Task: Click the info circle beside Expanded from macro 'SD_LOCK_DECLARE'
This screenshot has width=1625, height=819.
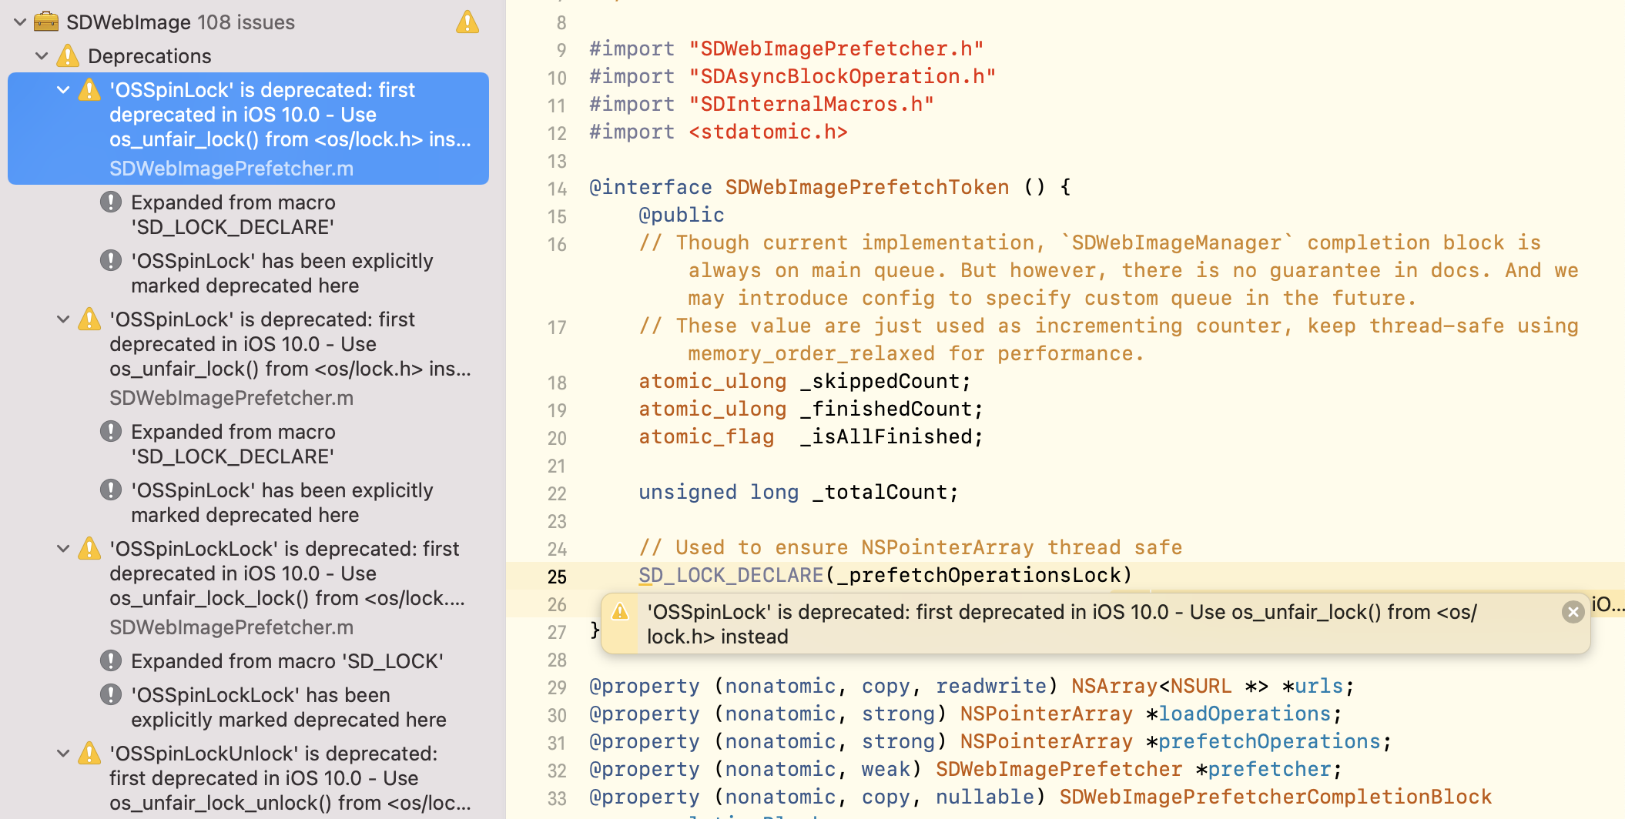Action: pos(110,201)
